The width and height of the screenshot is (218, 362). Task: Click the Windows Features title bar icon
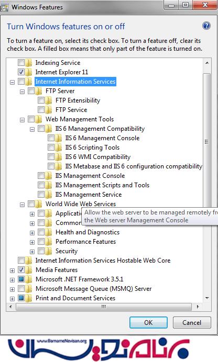(5, 7)
